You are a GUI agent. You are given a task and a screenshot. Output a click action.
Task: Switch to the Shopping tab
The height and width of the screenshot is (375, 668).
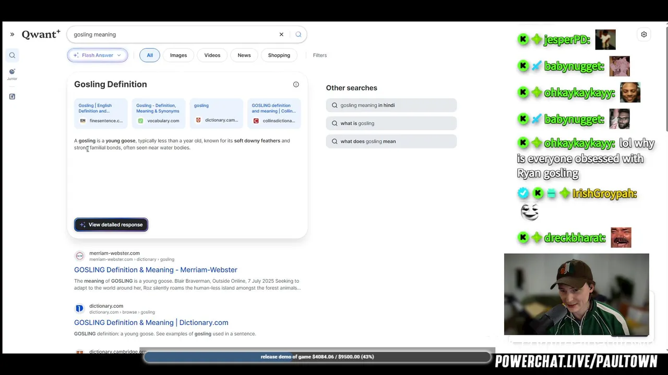tap(279, 55)
